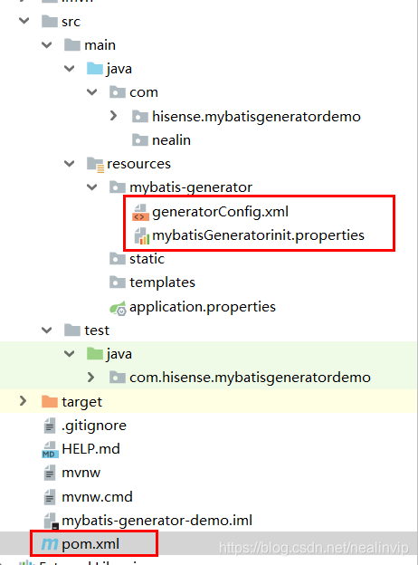Open .gitignore file name
The width and height of the screenshot is (418, 565).
(94, 426)
